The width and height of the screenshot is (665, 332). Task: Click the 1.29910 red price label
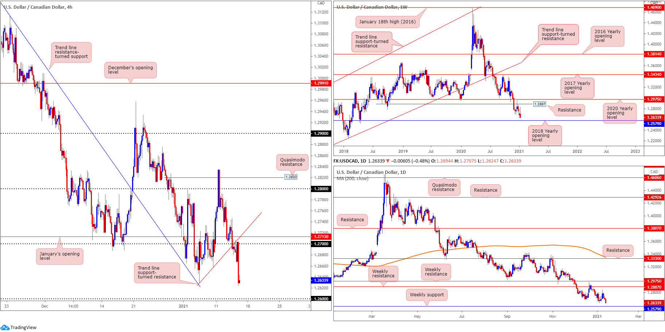pyautogui.click(x=321, y=83)
